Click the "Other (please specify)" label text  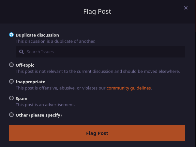click(38, 115)
